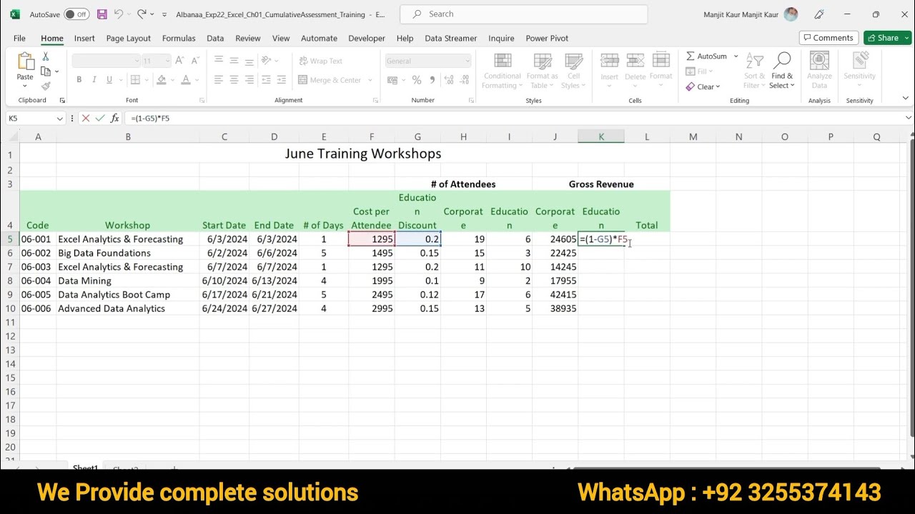Switch to the Power Pivot tab
The width and height of the screenshot is (915, 514).
click(547, 39)
